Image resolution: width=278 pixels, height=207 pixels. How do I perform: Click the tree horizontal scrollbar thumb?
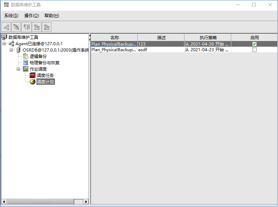tap(40, 201)
